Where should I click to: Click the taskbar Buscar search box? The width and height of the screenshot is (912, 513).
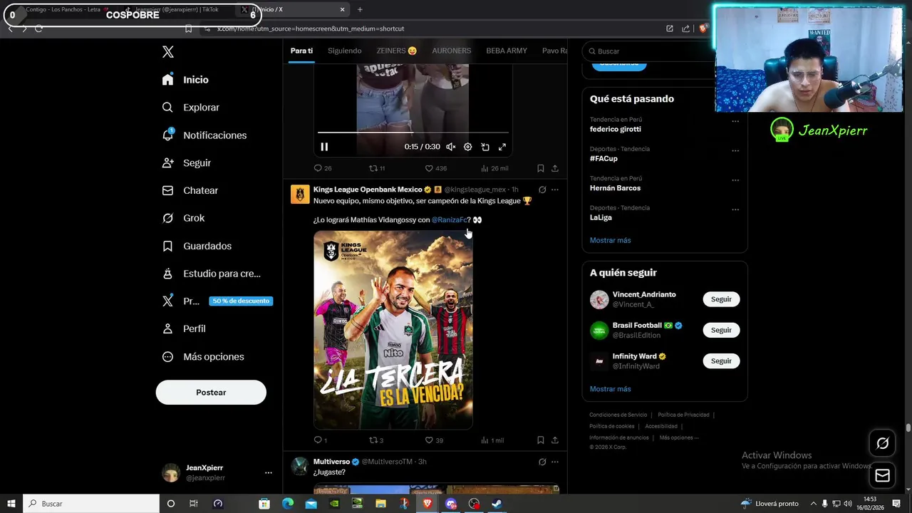coord(91,504)
